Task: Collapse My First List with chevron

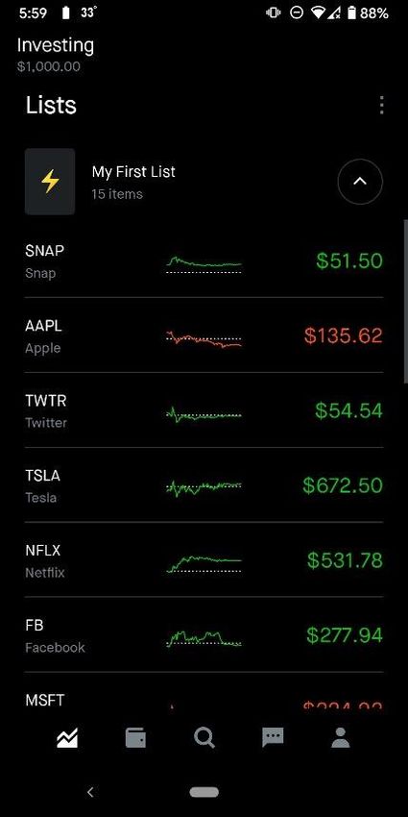Action: 360,182
